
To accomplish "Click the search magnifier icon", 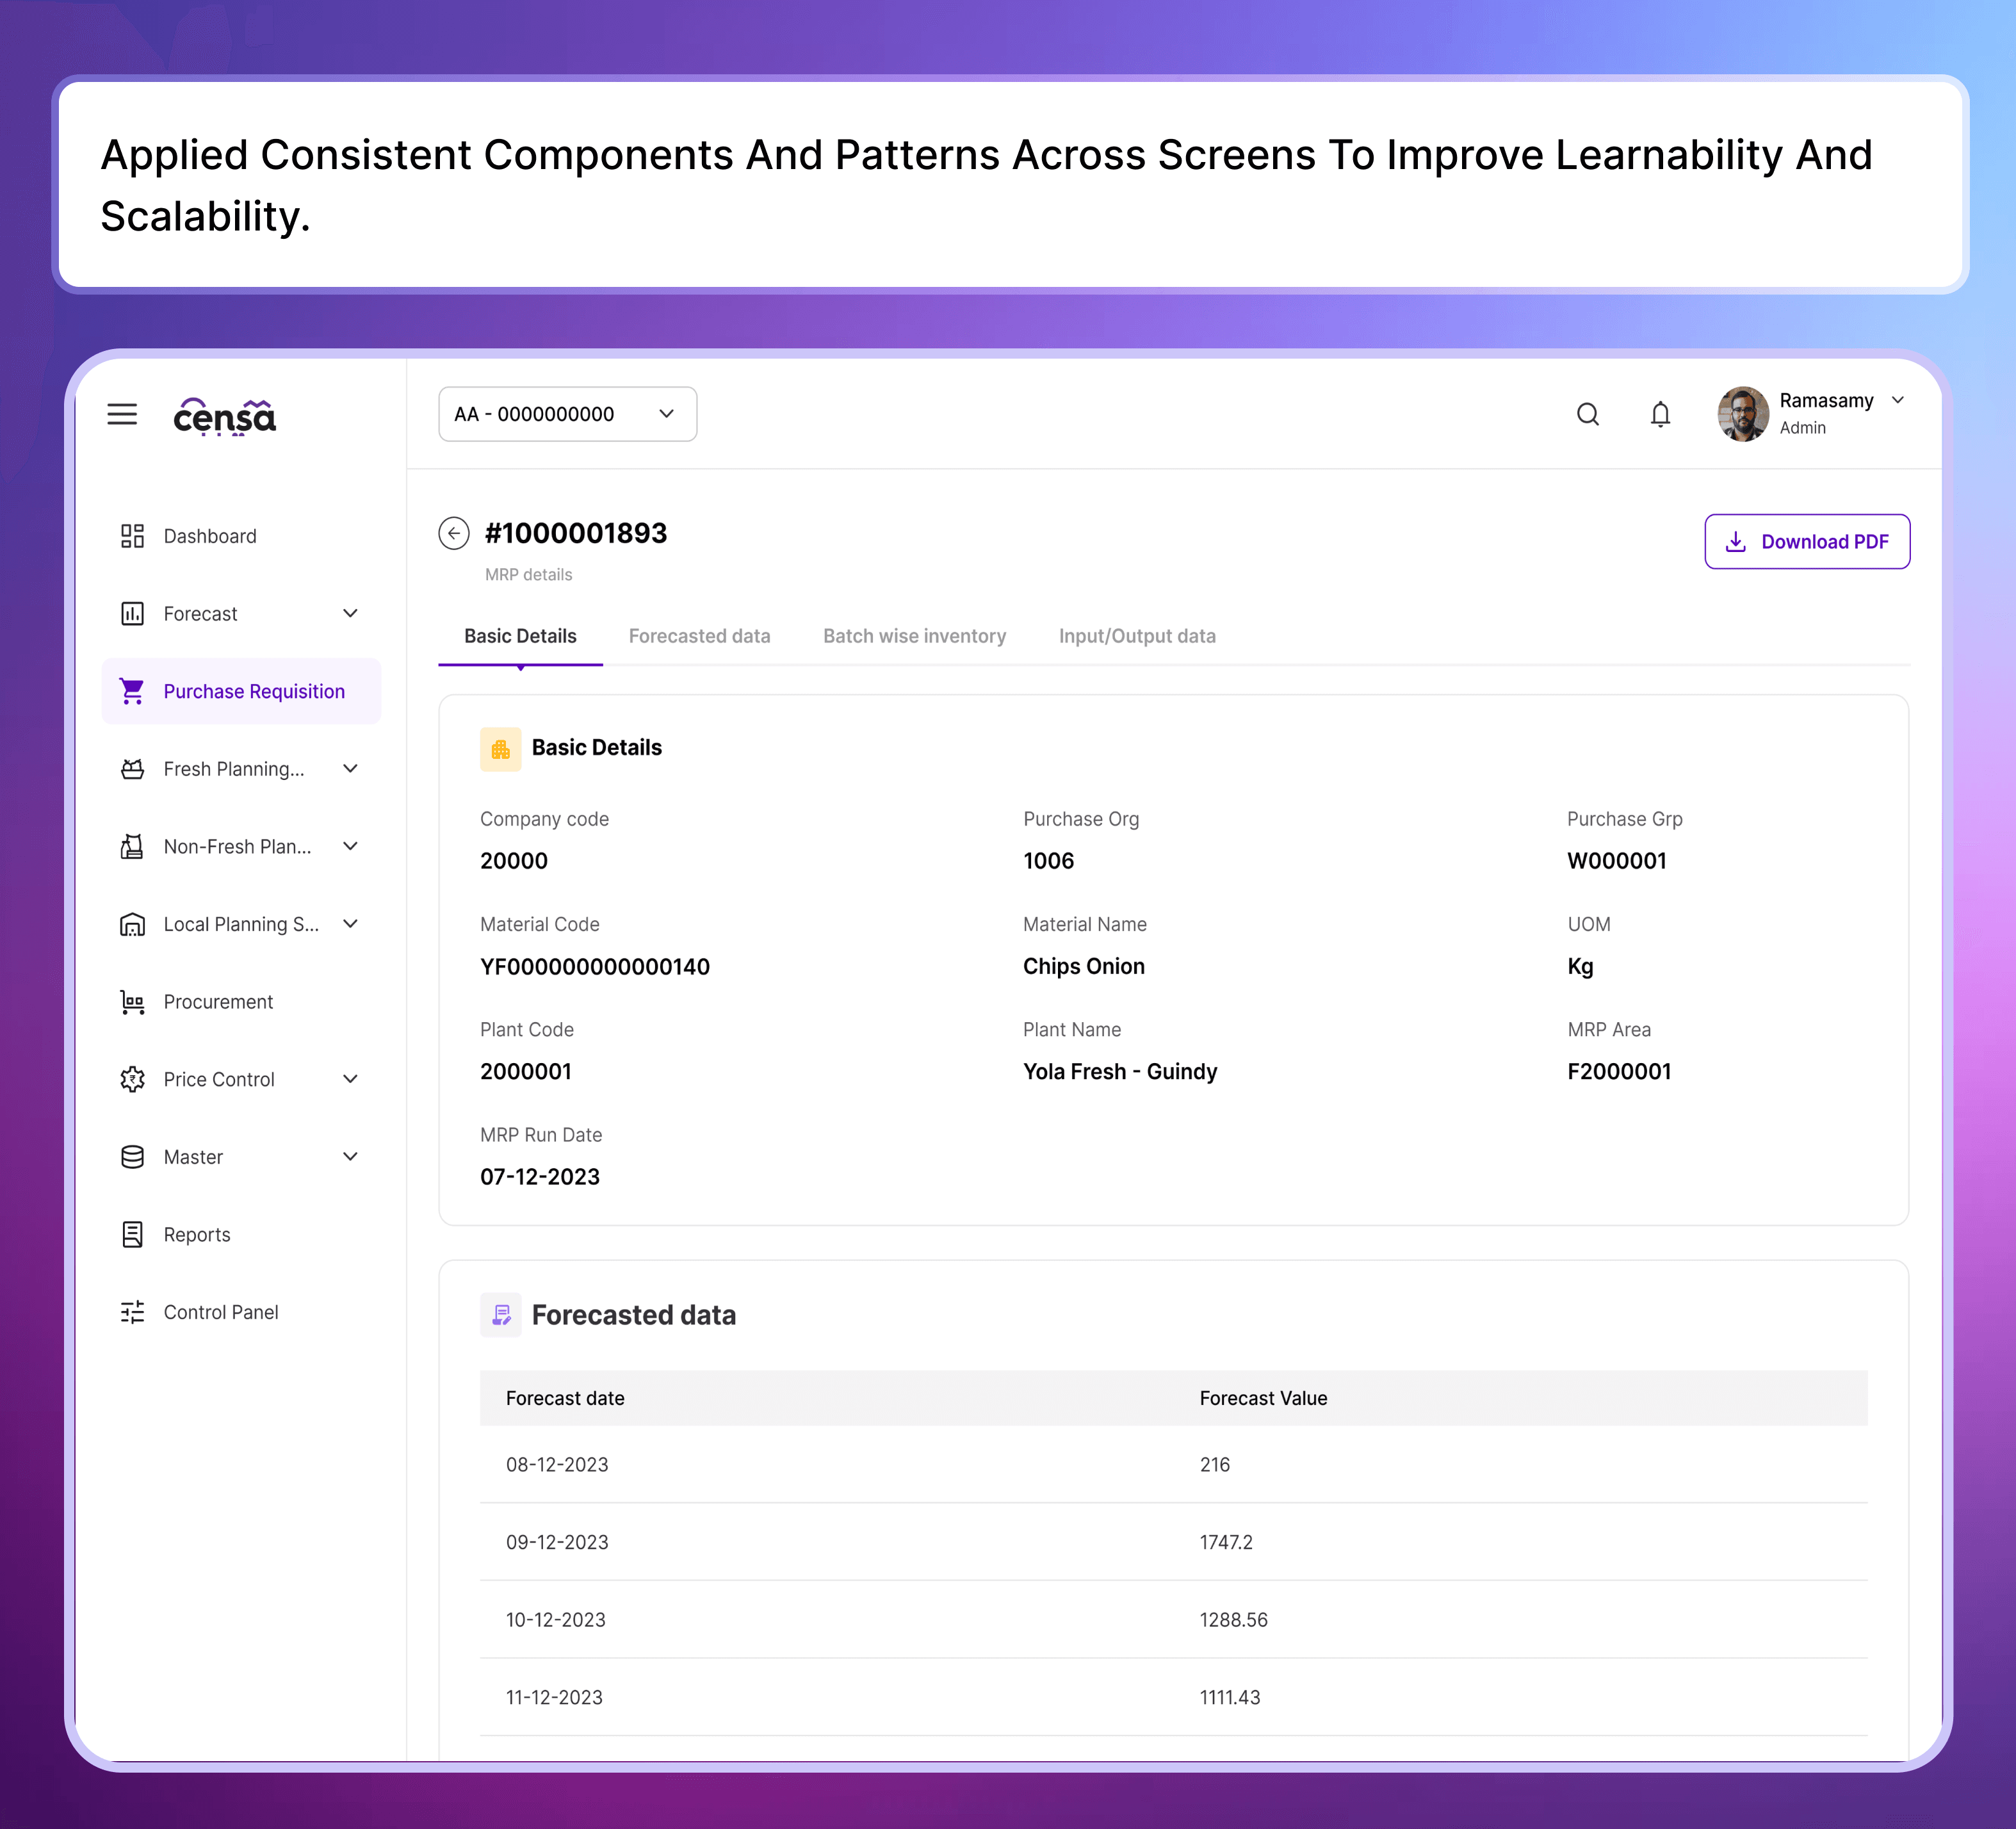I will tap(1587, 414).
